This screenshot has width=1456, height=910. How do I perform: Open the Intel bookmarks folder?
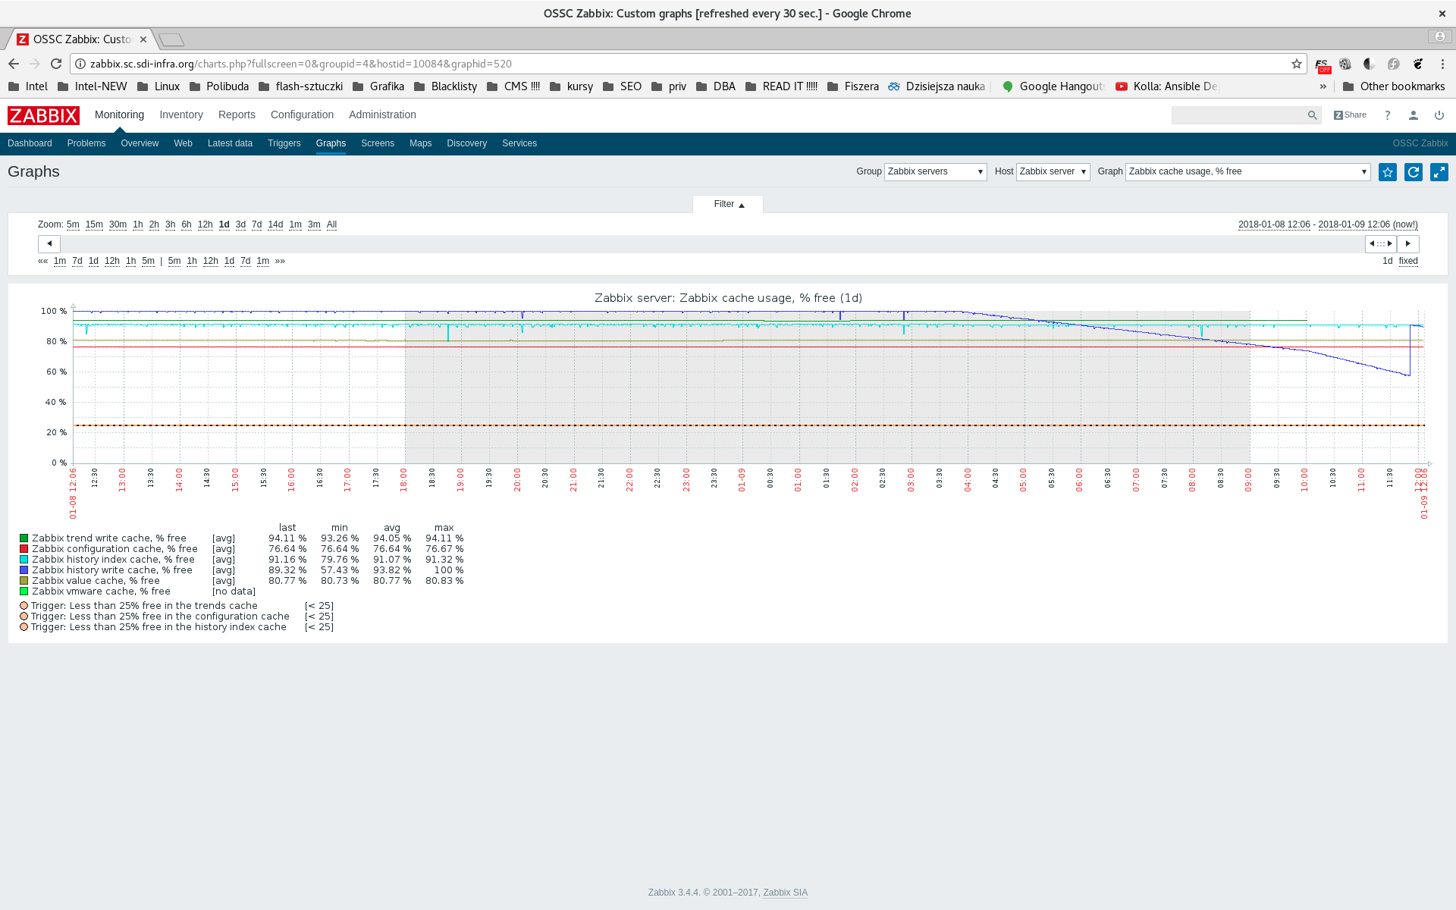coord(28,86)
